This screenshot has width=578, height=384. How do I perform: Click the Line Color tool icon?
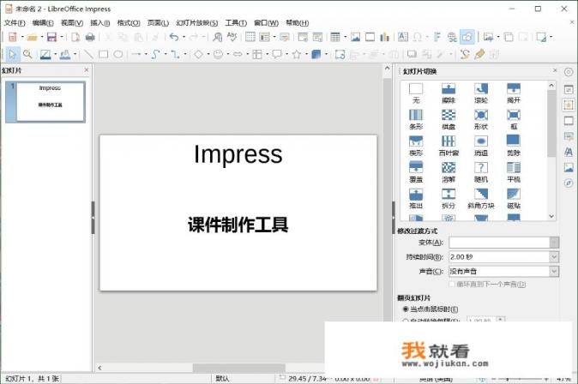[45, 55]
